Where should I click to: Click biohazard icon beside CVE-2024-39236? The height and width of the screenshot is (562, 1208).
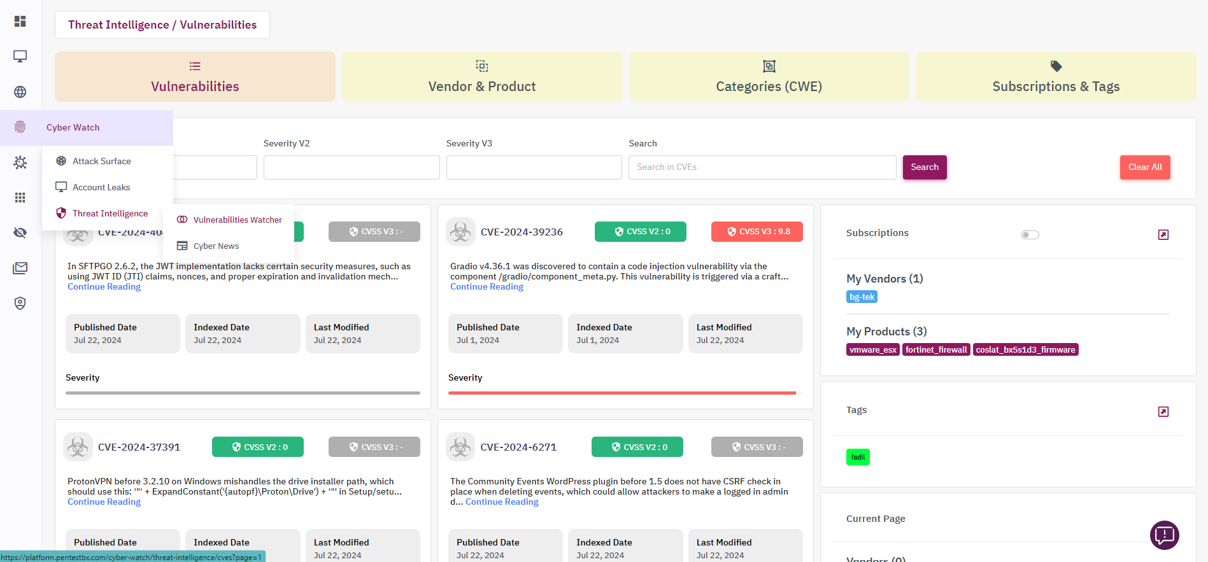[460, 232]
